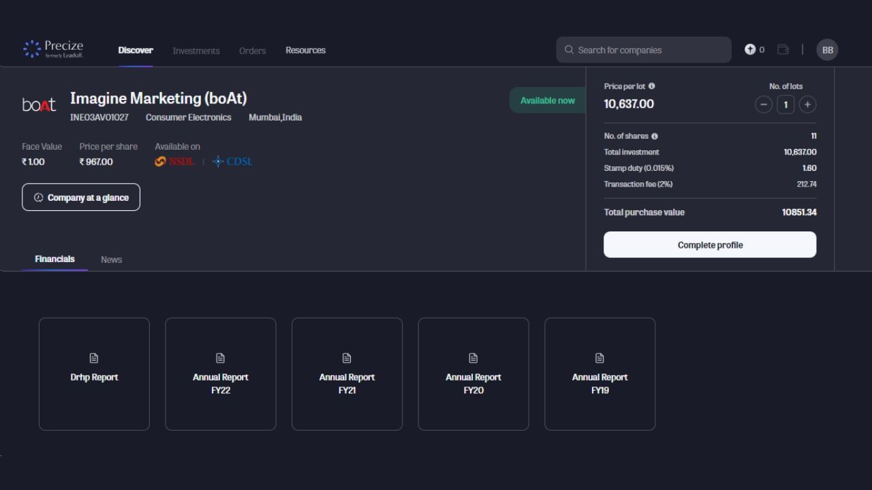Open the wallet icon
The height and width of the screenshot is (490, 872).
(783, 49)
